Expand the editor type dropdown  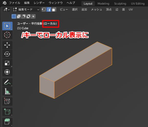point(6,9)
